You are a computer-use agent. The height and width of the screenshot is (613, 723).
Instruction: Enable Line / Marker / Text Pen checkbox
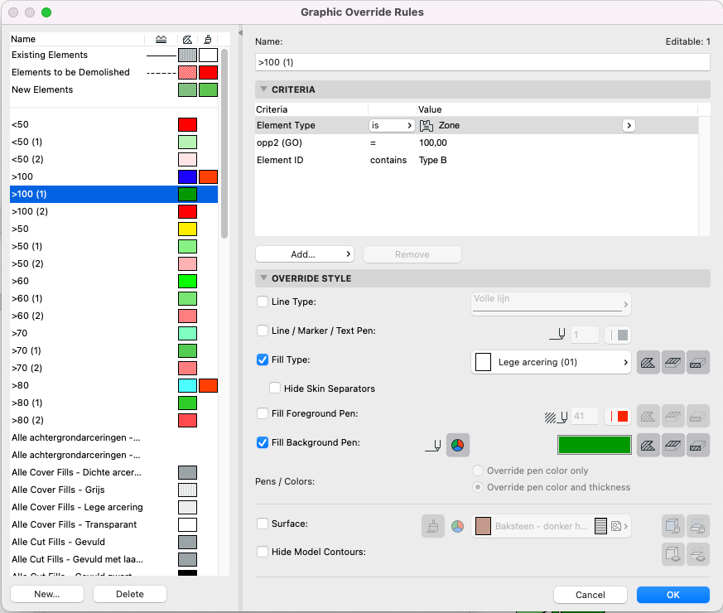263,331
